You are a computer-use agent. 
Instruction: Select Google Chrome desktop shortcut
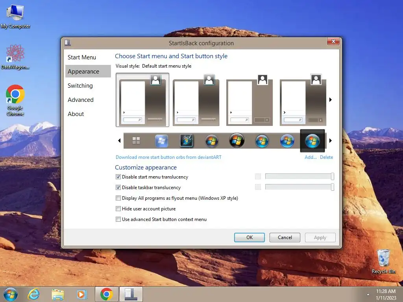[15, 100]
